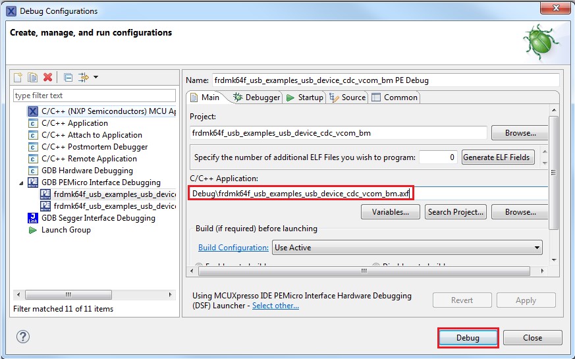Select GDB Segger Interface Debugging item
Viewport: 575px width, 359px height.
coord(98,218)
